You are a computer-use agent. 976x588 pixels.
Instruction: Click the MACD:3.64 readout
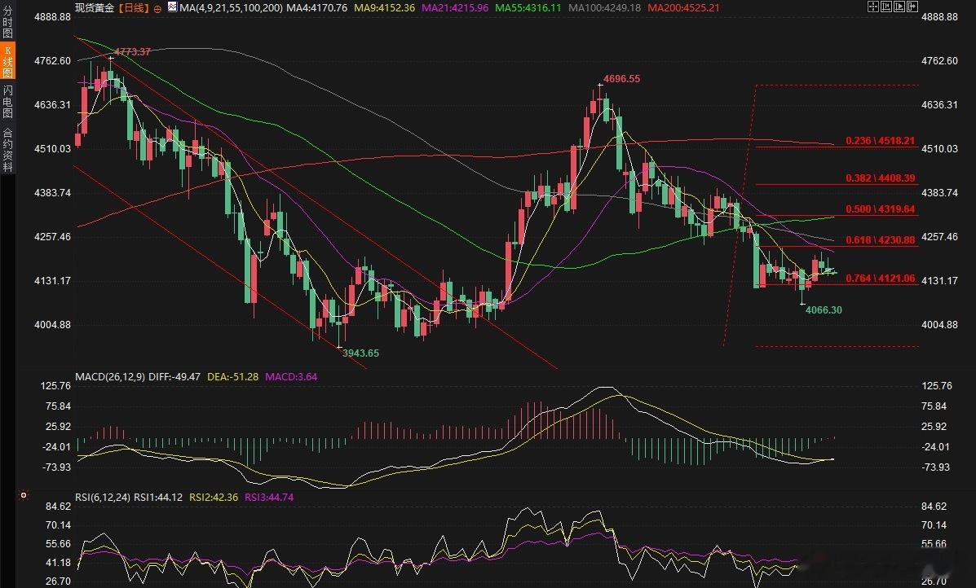[x=291, y=377]
